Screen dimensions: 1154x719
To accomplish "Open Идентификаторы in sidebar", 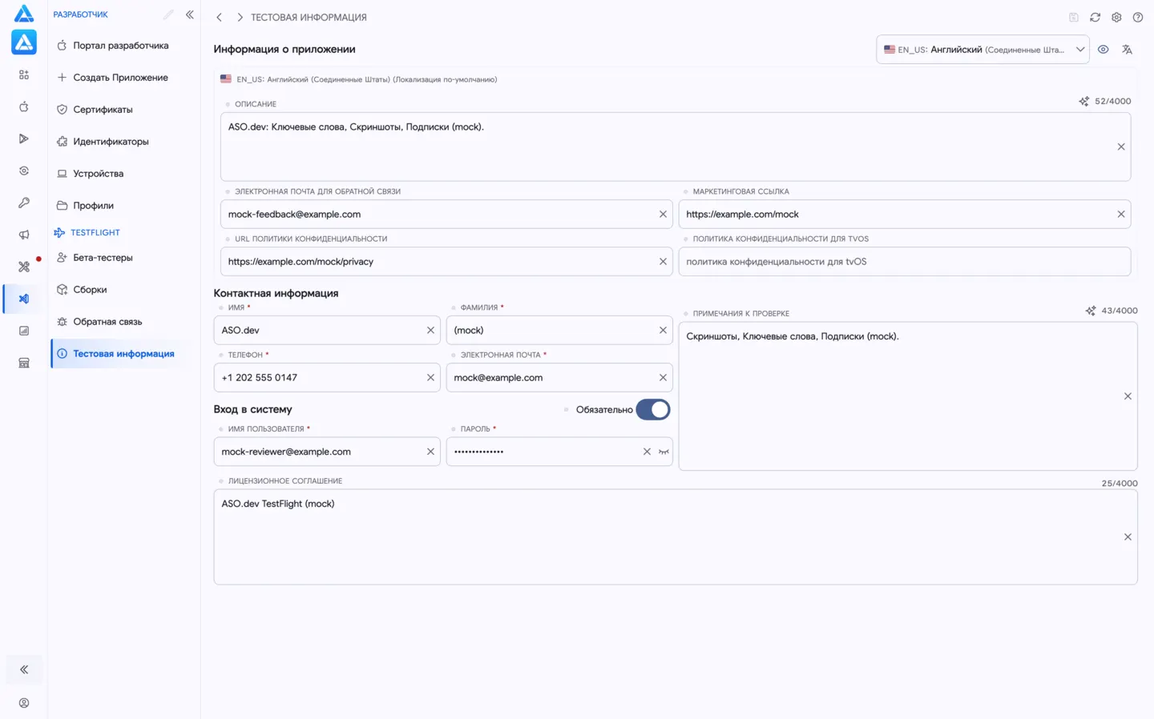I will point(111,142).
